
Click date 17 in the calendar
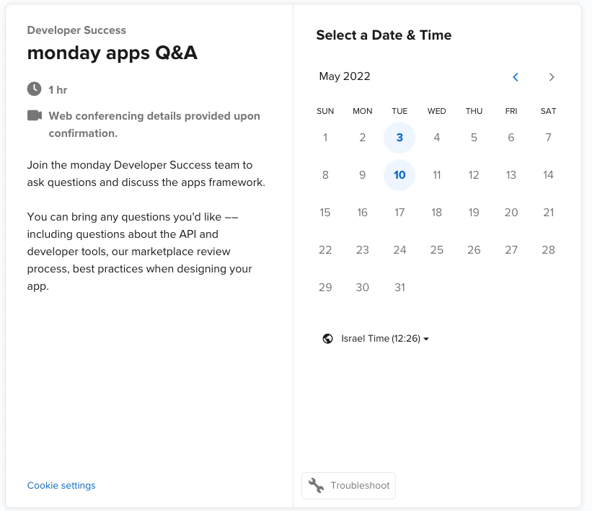coord(399,212)
